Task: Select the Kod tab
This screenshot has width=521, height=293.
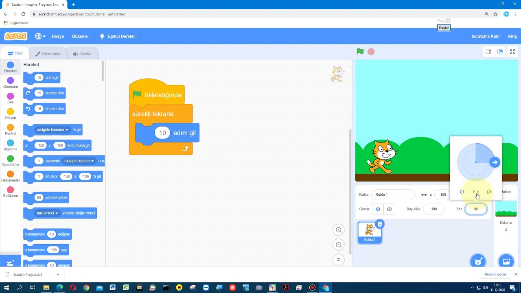Action: tap(15, 53)
